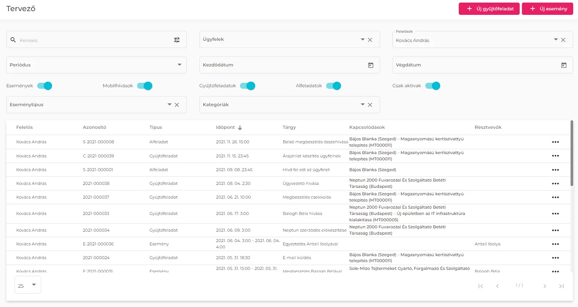Screen dimensions: 578x307
Task: Clear the Ügyfelek filter field
Action: [x=370, y=40]
